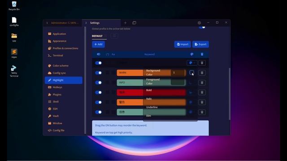Open Application settings section
The image size is (287, 161).
(x=64, y=34)
